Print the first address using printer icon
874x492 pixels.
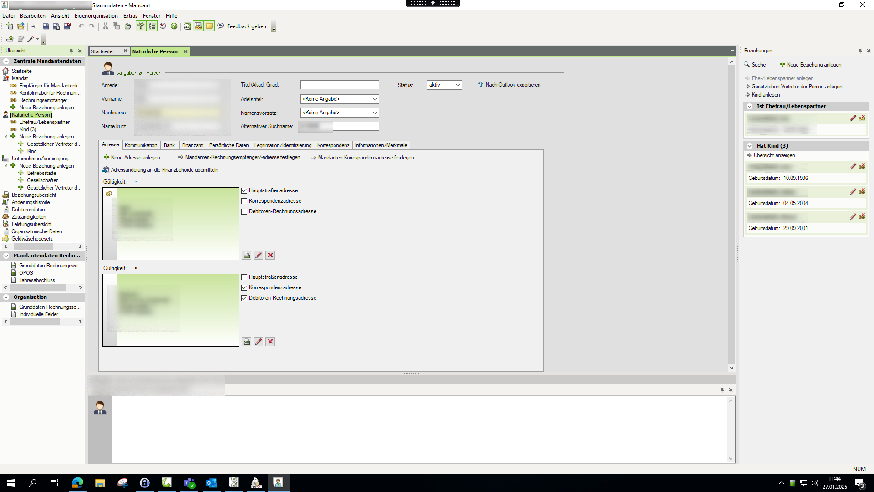pyautogui.click(x=246, y=255)
